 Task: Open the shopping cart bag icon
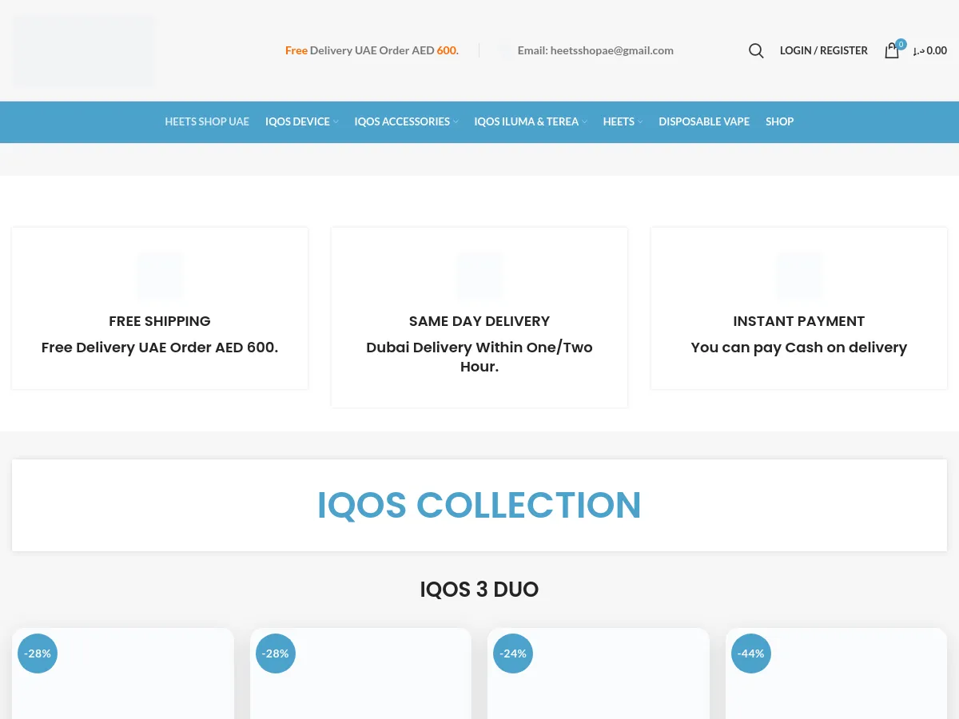892,50
